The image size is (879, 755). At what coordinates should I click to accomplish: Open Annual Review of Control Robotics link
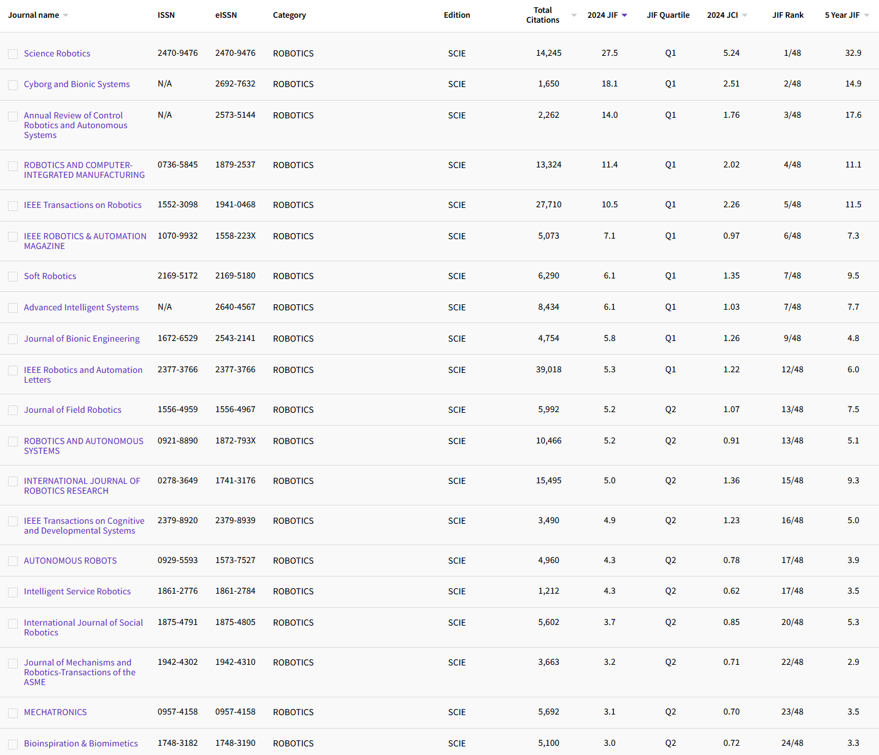click(x=75, y=125)
